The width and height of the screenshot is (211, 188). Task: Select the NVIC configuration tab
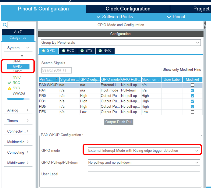[105, 51]
